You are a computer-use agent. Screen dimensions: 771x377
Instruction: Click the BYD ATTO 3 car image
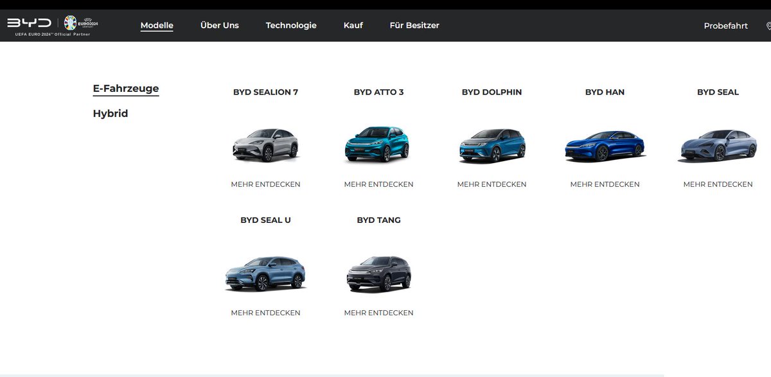click(x=377, y=144)
